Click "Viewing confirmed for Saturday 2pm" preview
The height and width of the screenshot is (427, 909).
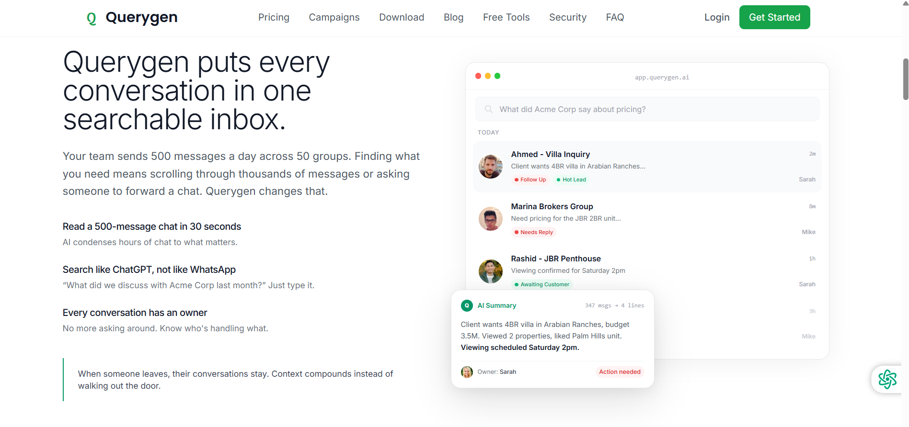568,270
